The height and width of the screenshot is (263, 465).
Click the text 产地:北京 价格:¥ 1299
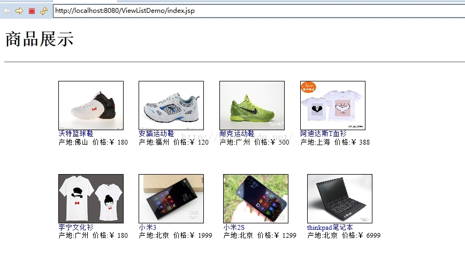point(260,235)
